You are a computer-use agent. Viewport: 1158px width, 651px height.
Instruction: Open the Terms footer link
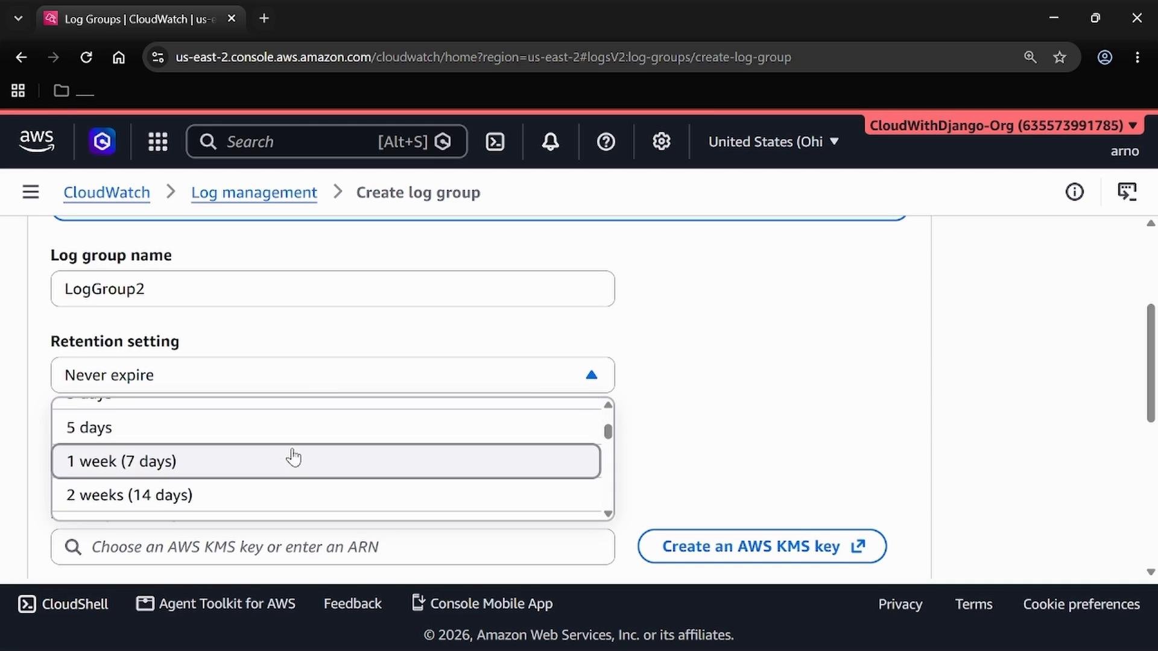[x=973, y=604]
